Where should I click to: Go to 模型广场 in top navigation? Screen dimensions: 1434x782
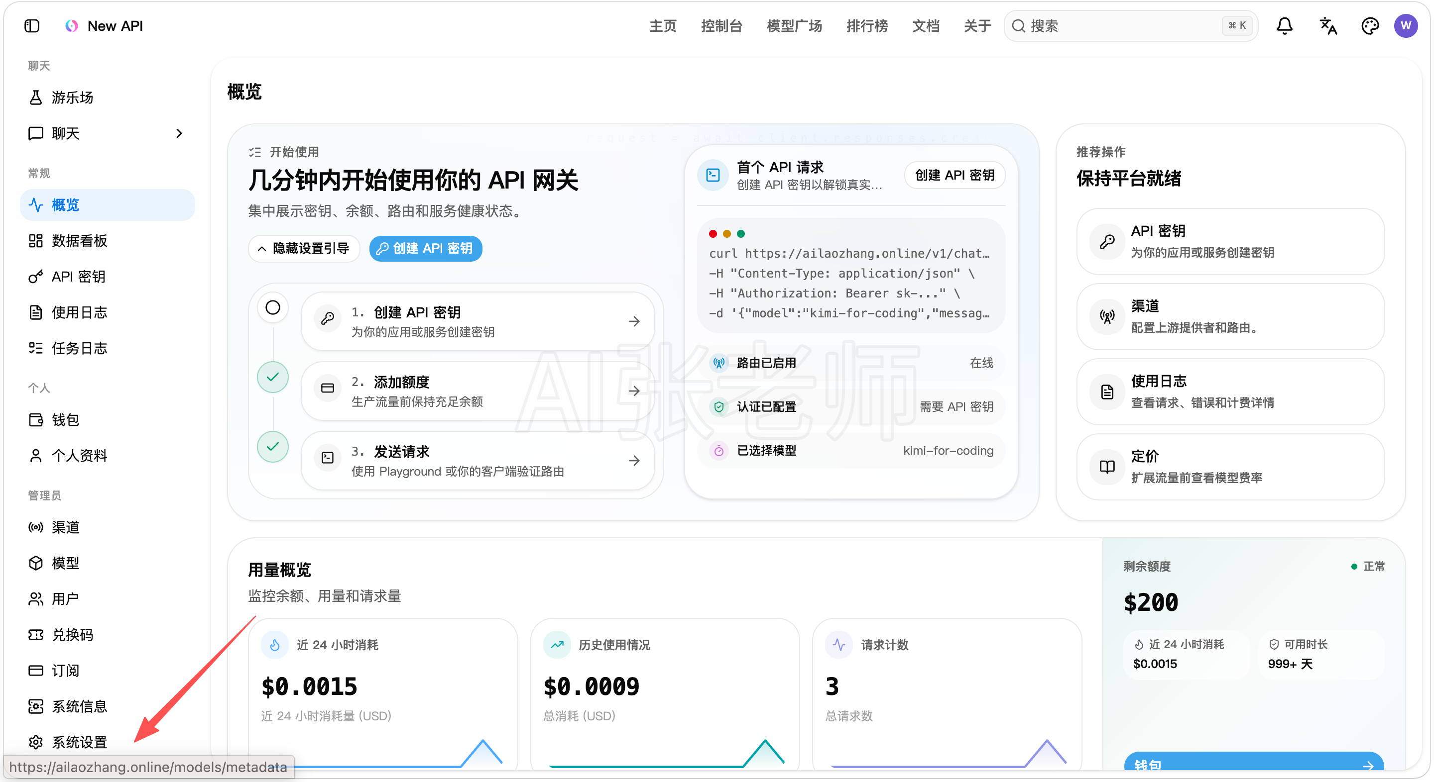794,25
